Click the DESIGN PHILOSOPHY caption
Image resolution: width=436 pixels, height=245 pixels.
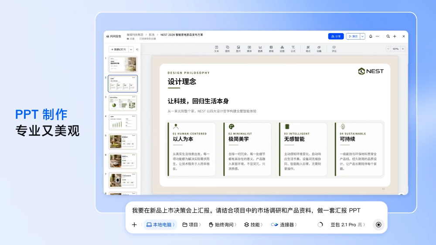(x=188, y=73)
